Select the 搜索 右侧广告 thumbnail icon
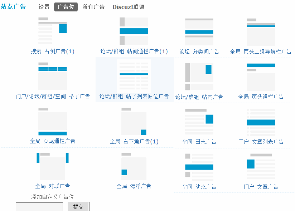This screenshot has height=211, width=295. [52, 30]
